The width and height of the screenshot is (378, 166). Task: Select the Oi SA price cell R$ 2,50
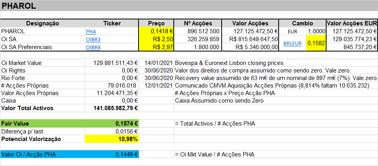(x=156, y=39)
